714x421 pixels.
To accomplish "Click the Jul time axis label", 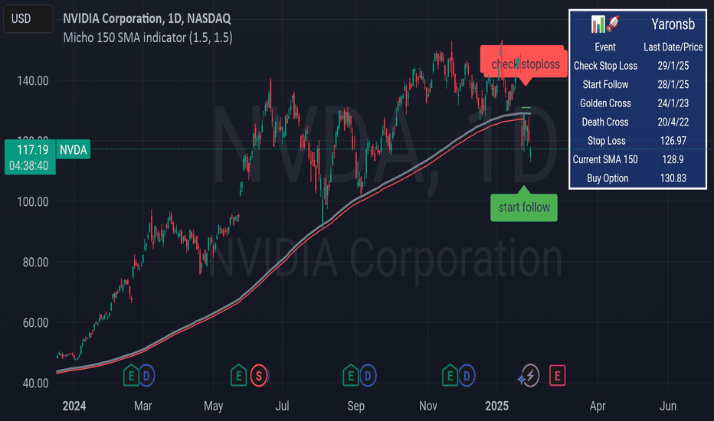I will point(282,406).
